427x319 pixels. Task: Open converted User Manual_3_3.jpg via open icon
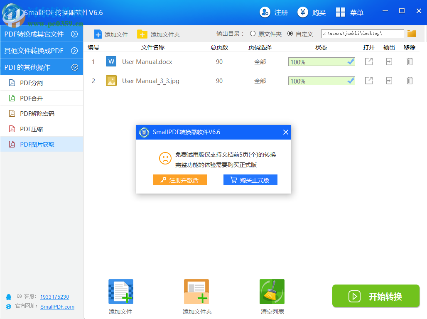(x=369, y=81)
